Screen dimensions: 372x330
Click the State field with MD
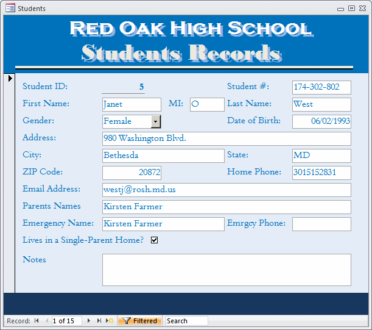pyautogui.click(x=321, y=156)
